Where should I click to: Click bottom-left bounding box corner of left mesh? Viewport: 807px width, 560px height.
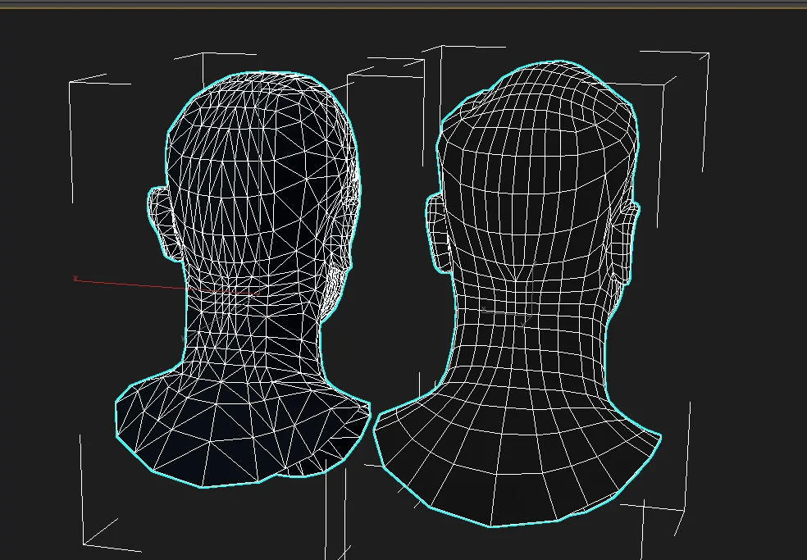(x=83, y=544)
